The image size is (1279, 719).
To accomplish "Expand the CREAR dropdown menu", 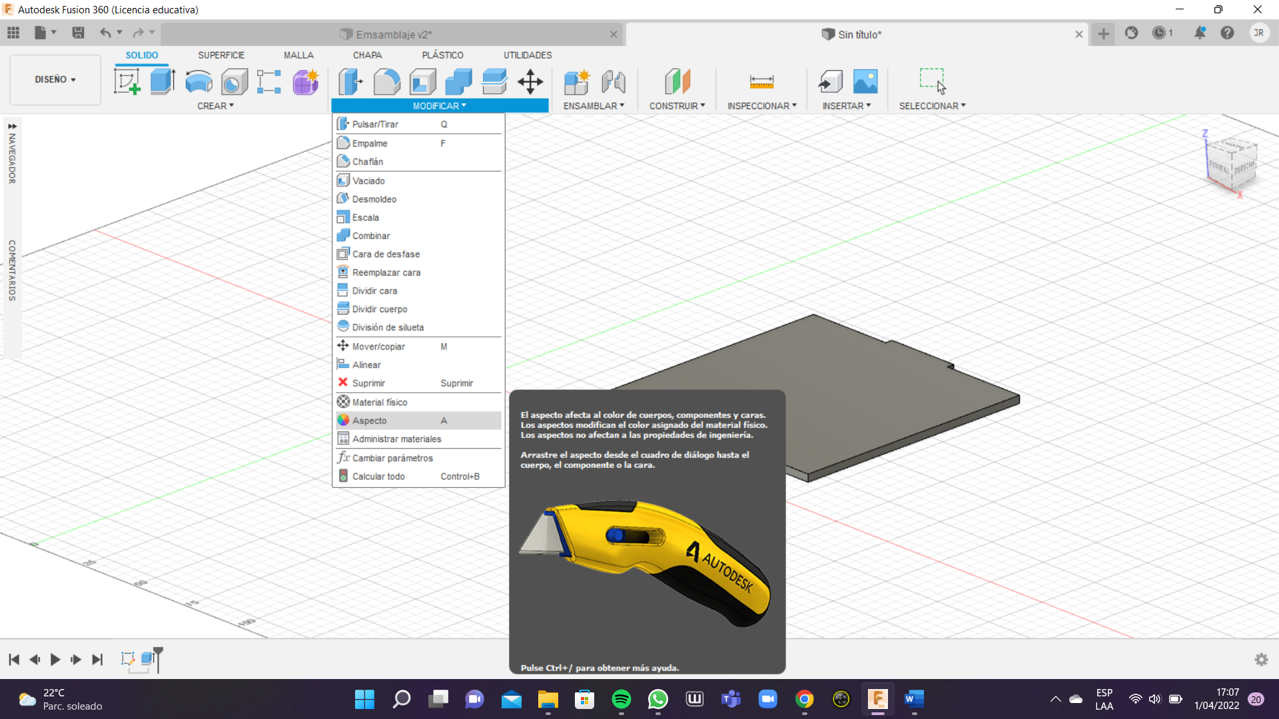I will point(215,106).
